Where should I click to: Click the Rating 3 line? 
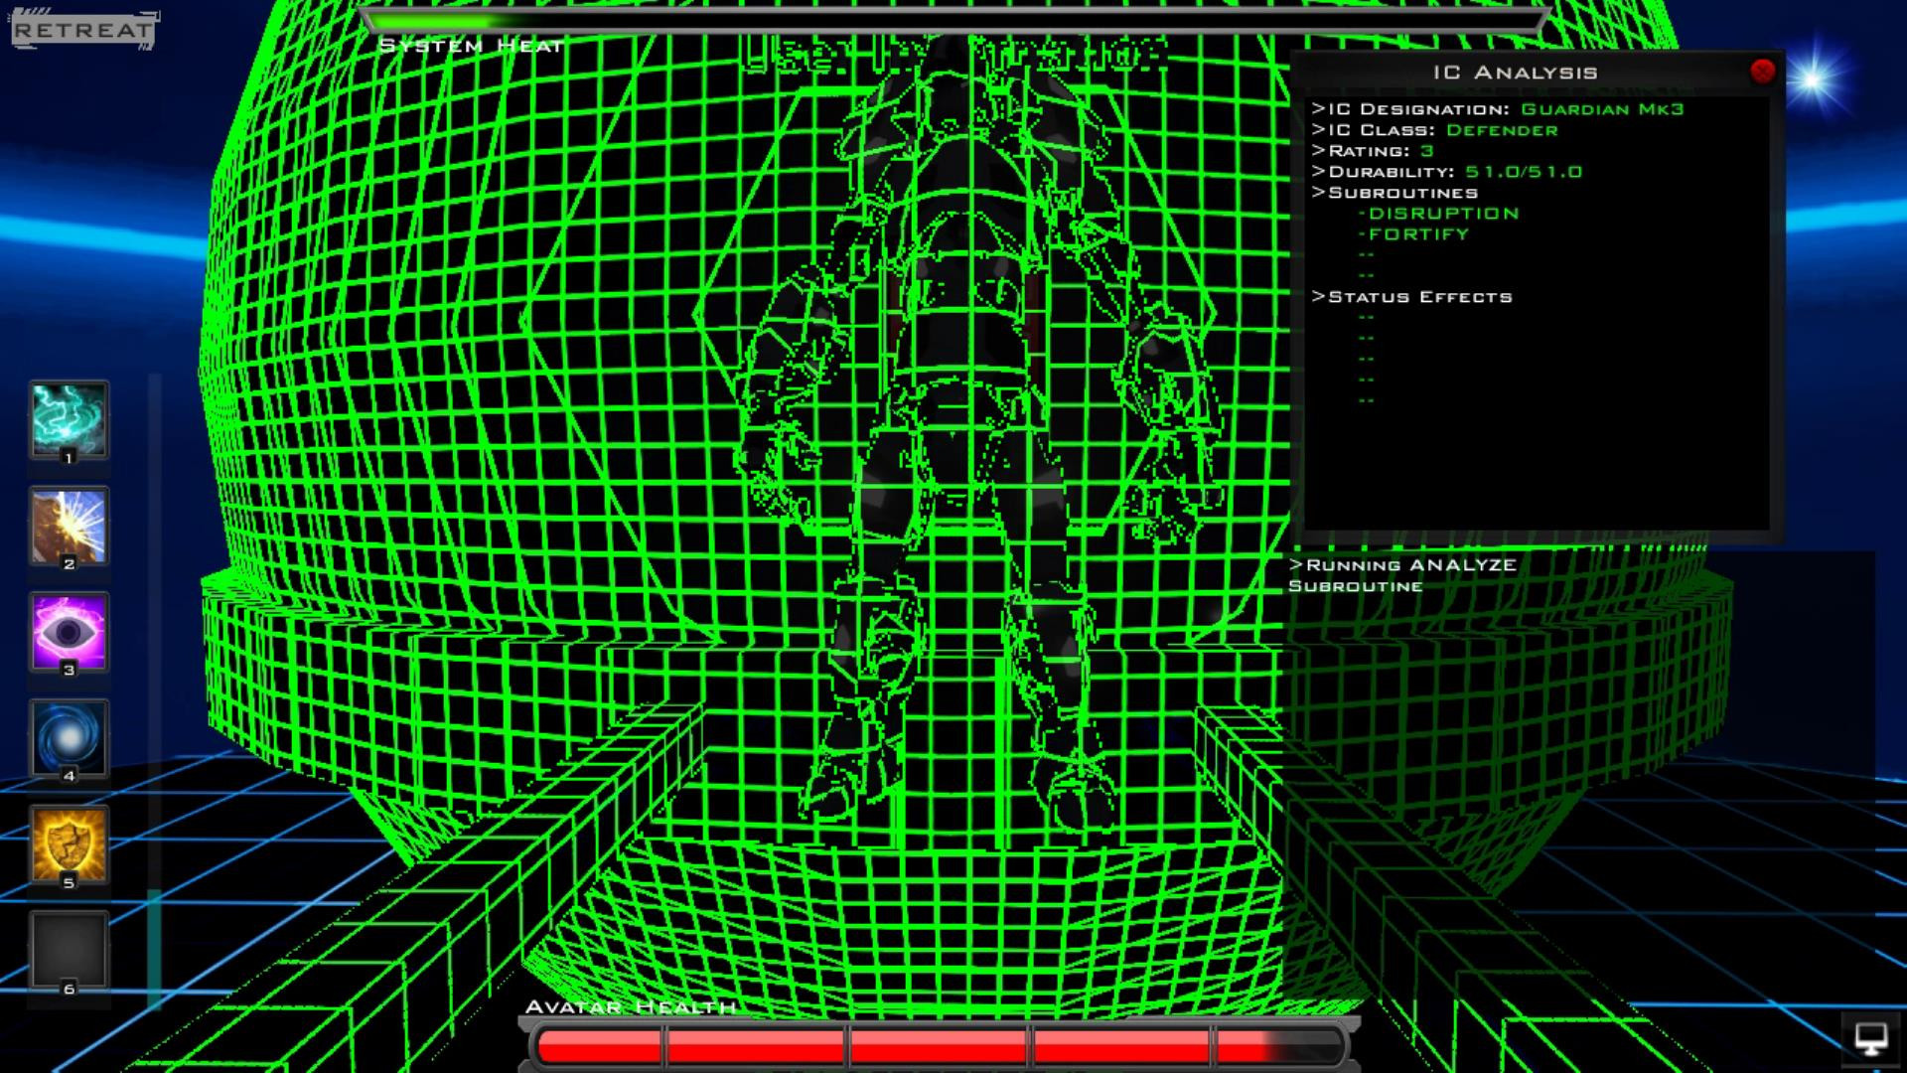[x=1373, y=151]
